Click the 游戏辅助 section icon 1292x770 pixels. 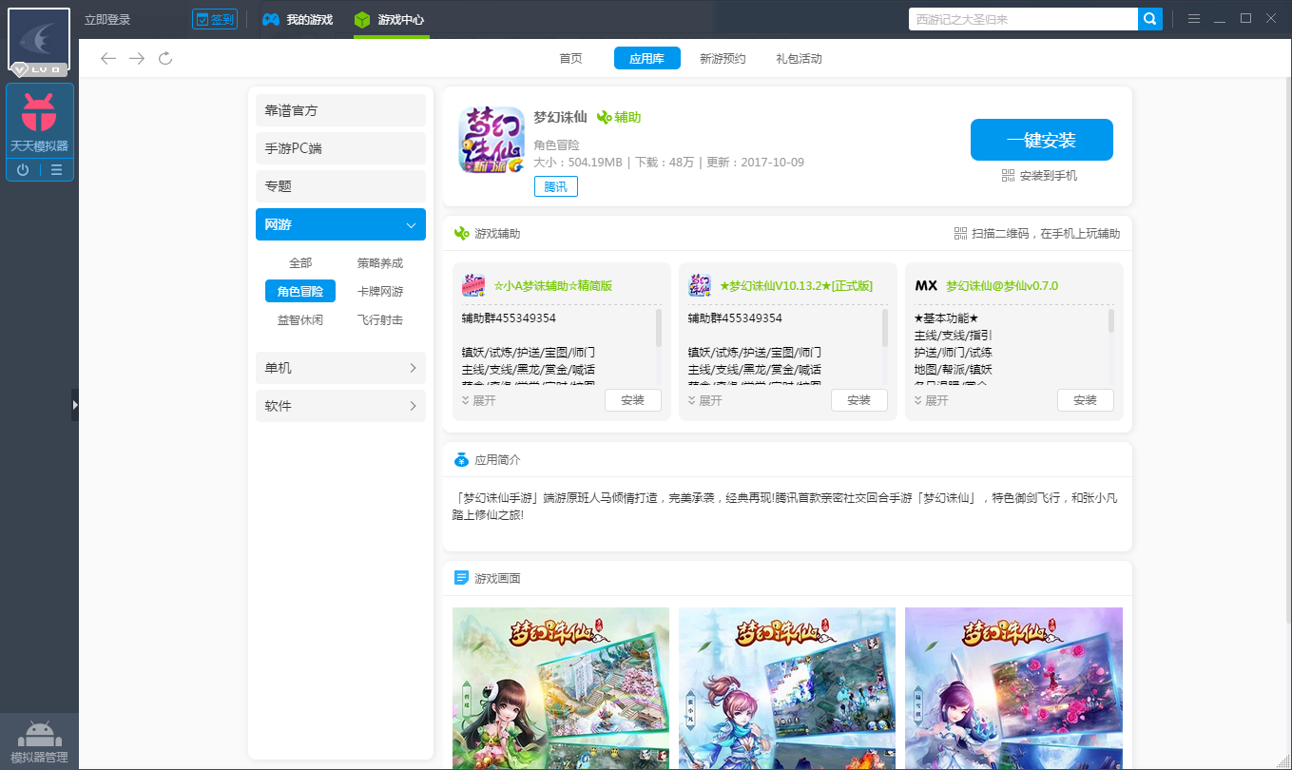click(x=462, y=234)
